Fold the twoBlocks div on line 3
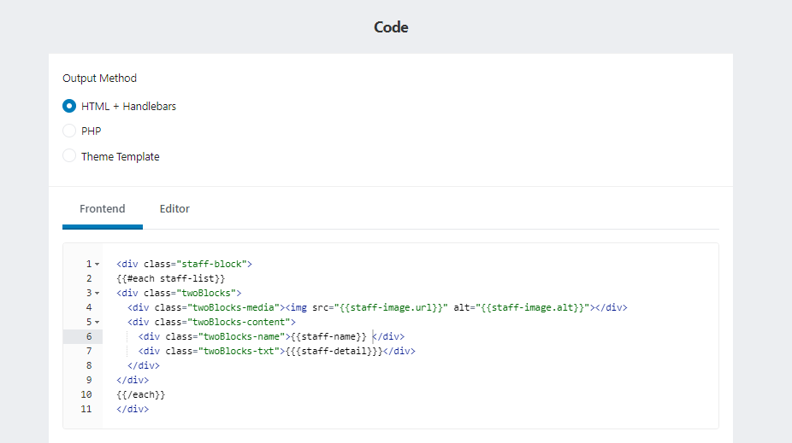 point(98,294)
